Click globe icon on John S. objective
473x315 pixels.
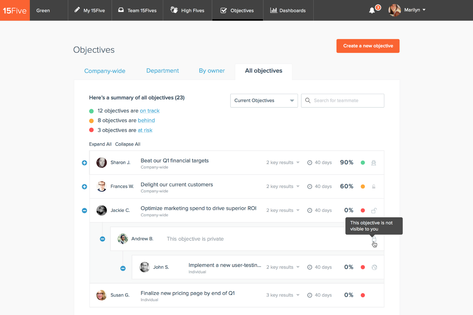(x=374, y=267)
